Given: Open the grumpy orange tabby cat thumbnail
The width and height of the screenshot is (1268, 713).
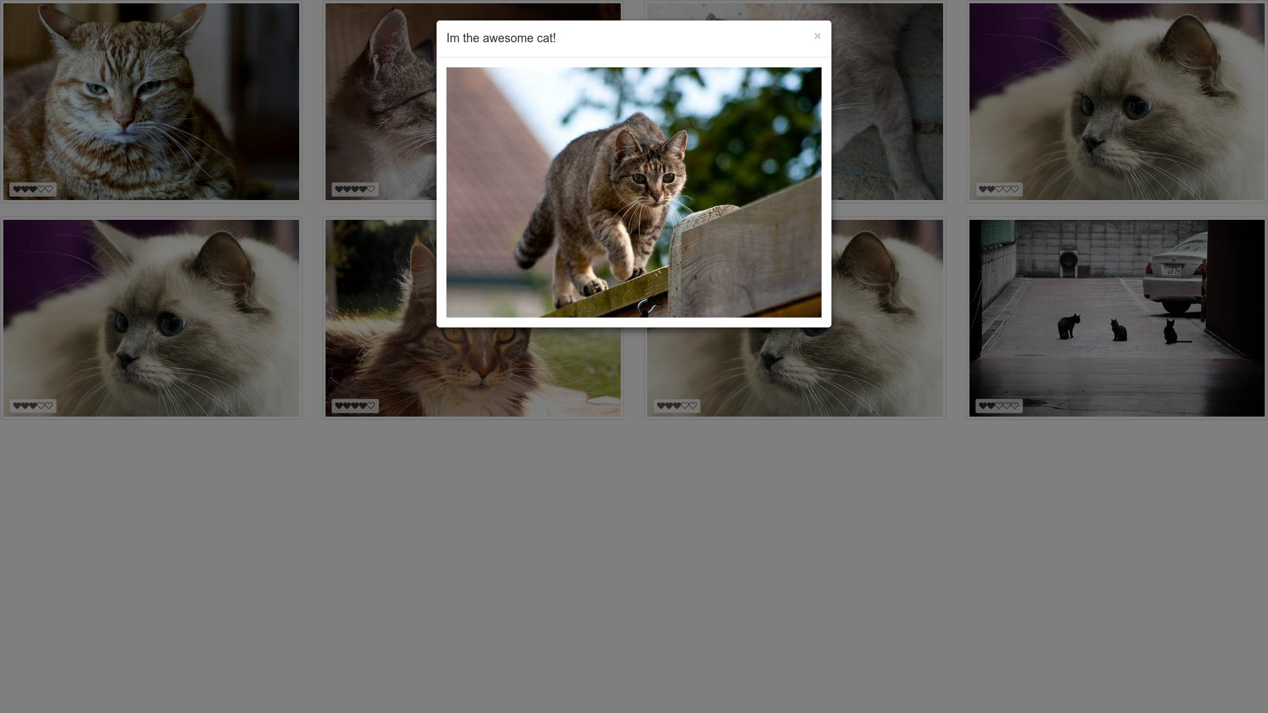Looking at the screenshot, I should coord(151,102).
